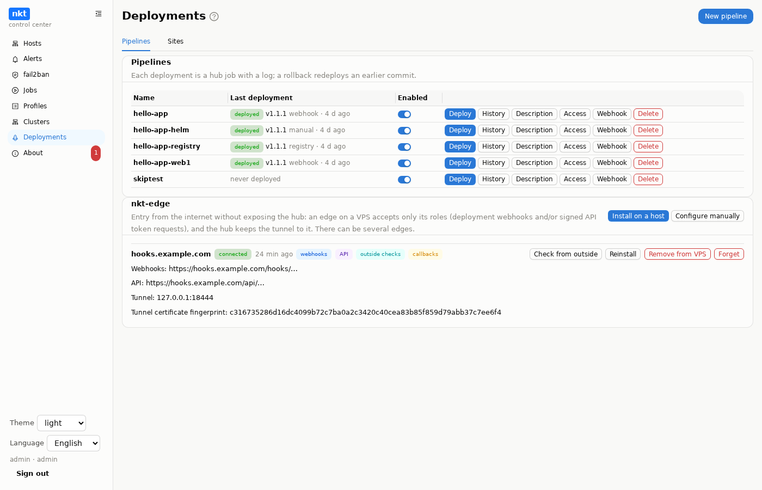Open fail2ban via its shield icon
The image size is (762, 490).
point(15,75)
